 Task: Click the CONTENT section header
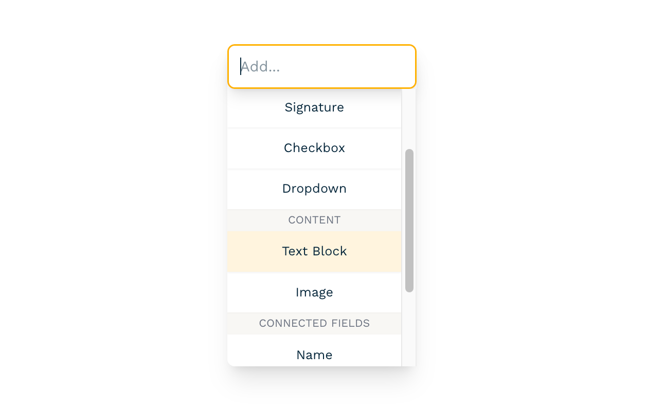314,220
